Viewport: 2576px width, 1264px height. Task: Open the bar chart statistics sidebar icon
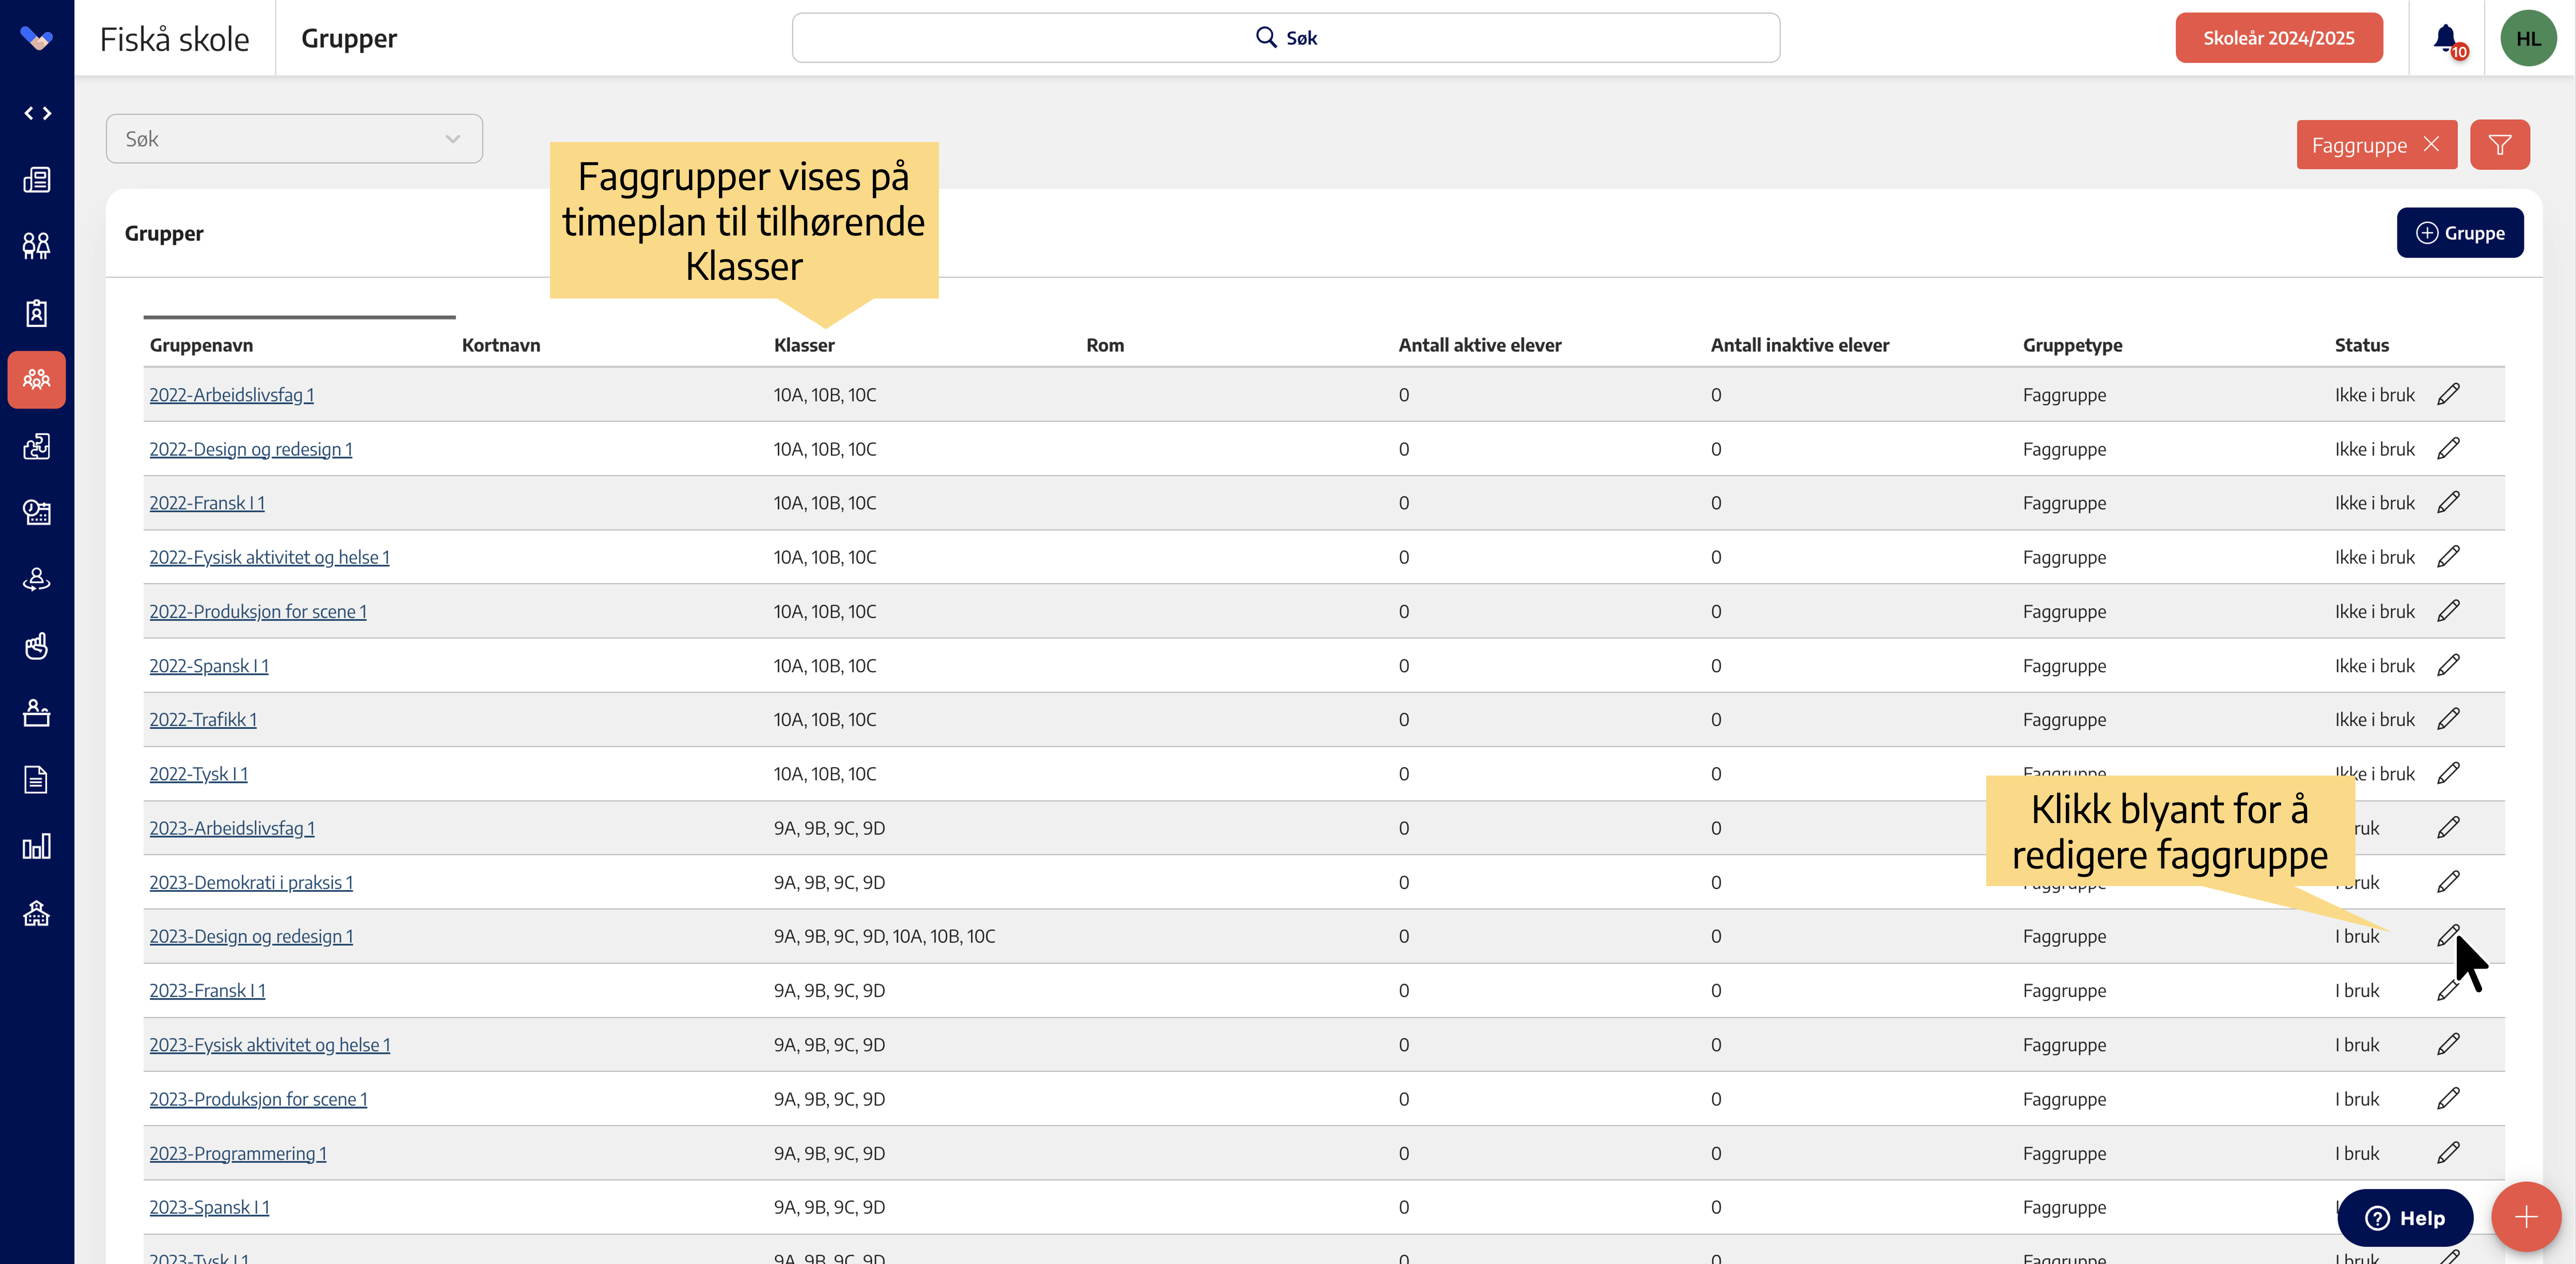click(x=37, y=846)
